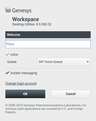Viewport: 96px width, 121px height.
Task: Click the Desktop Edition version number
Action: (44, 24)
